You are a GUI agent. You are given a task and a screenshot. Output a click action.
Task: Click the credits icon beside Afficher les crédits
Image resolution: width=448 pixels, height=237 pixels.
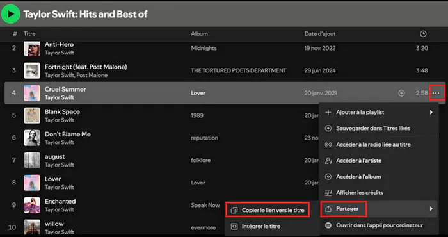coord(328,193)
